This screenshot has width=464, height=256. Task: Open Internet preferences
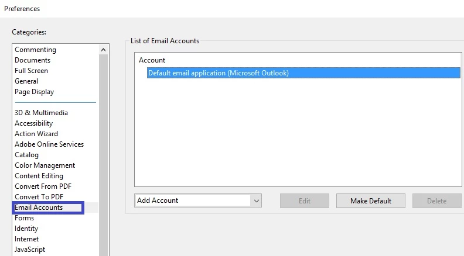pos(26,239)
